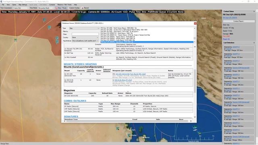The image size is (258, 145).
Task: Click the Record button
Action: 85,8
